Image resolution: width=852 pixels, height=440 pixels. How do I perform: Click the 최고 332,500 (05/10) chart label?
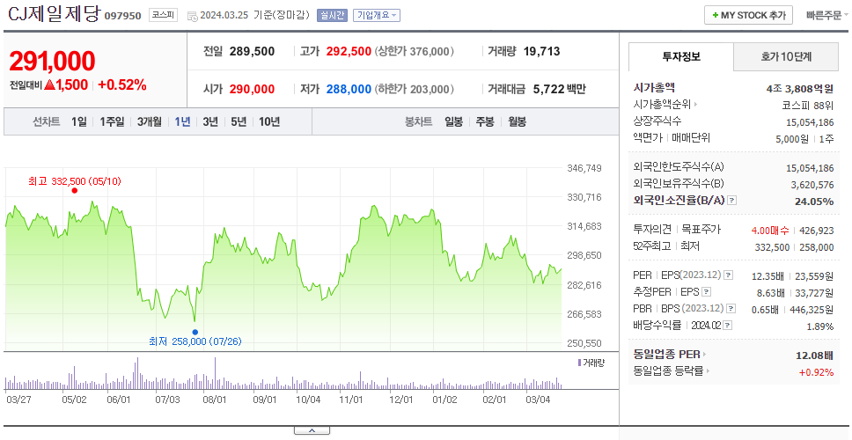(x=75, y=181)
